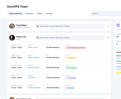Select Robert Fox name

point(21,37)
